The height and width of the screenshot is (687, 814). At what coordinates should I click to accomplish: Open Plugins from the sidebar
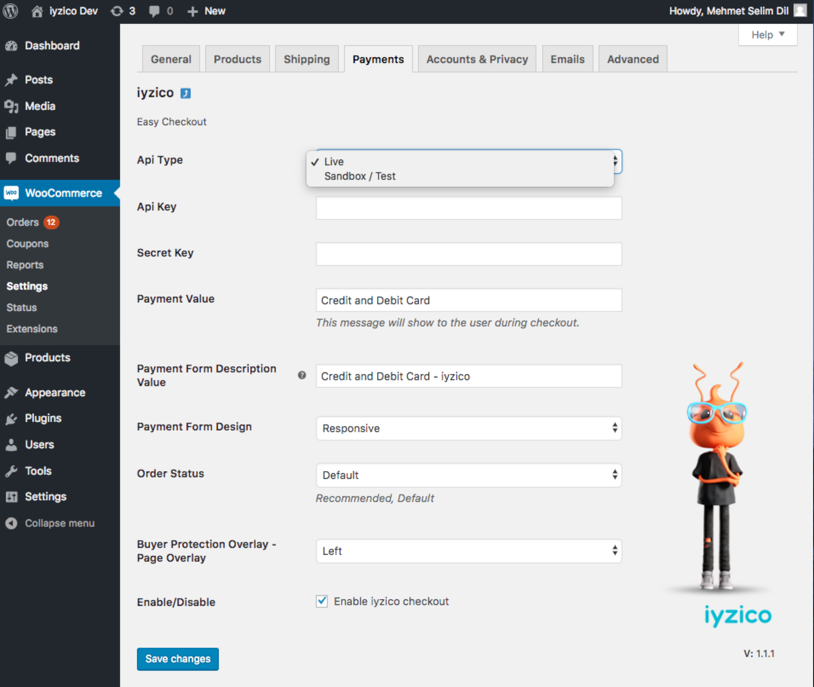[43, 419]
